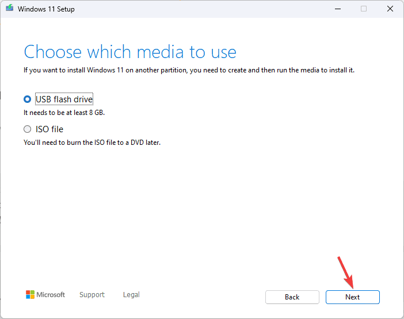Screen dimensions: 404x319
Task: Choose the ISO file radio option
Action: pos(27,129)
